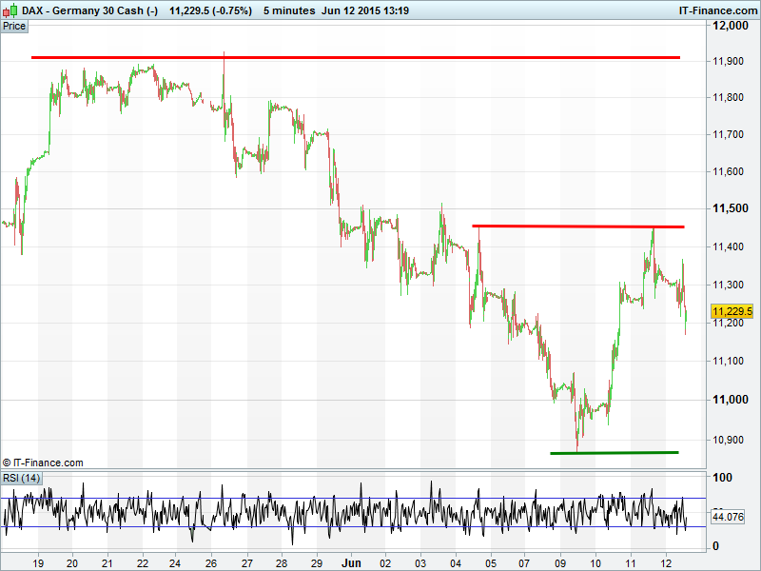761x571 pixels.
Task: Click the '26' date label on the time axis
Action: [x=211, y=563]
